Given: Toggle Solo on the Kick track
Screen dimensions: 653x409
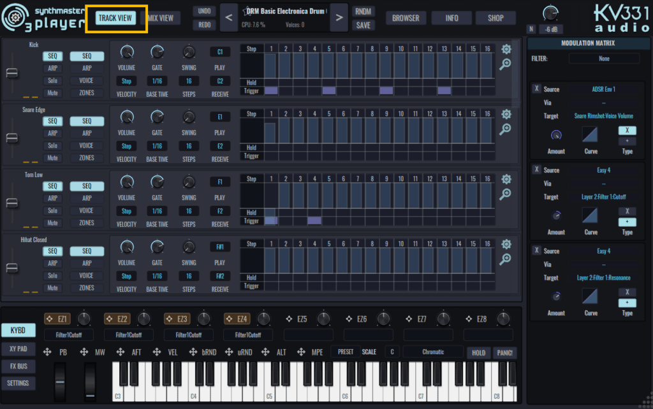Looking at the screenshot, I should point(52,80).
